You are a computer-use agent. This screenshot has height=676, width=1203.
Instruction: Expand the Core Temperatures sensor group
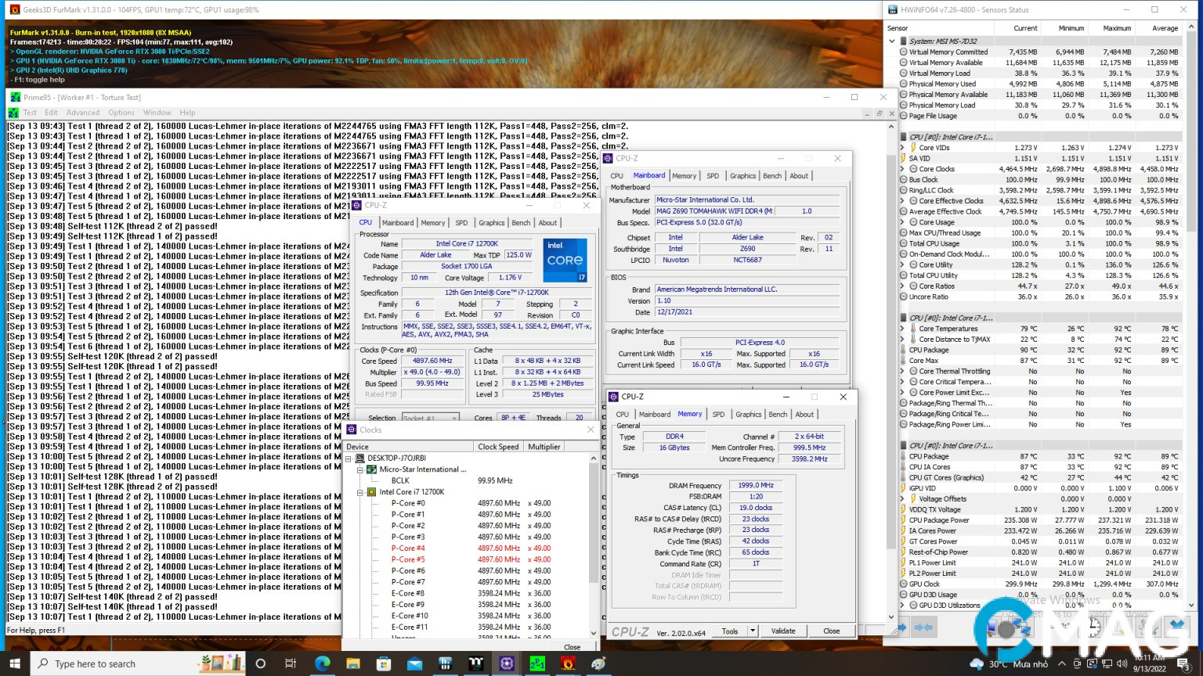tap(902, 329)
